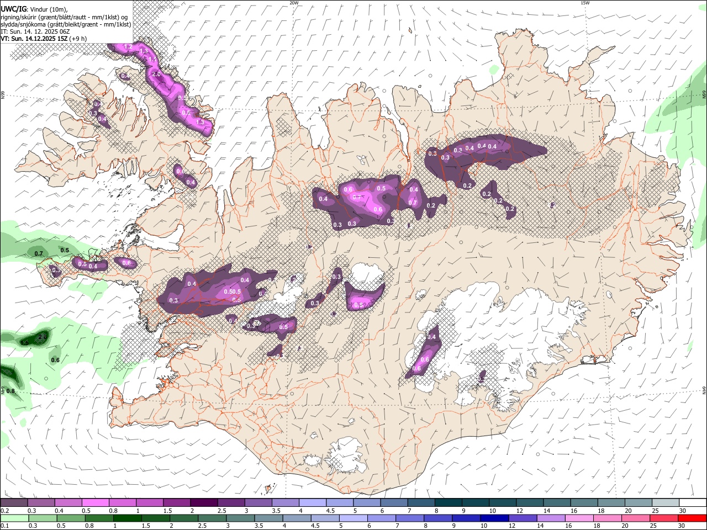The image size is (707, 530).
Task: Click the darkest purple 2–2.5 snow legend swatch
Action: click(204, 502)
